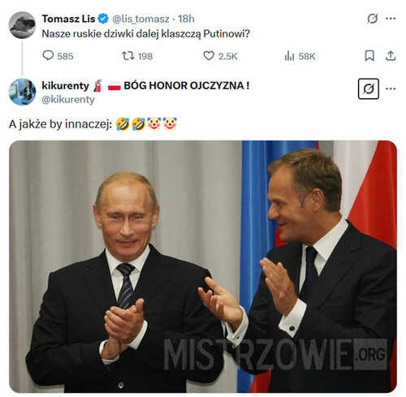Image resolution: width=406 pixels, height=397 pixels.
Task: Open the 18h timestamp link
Action: coord(186,19)
